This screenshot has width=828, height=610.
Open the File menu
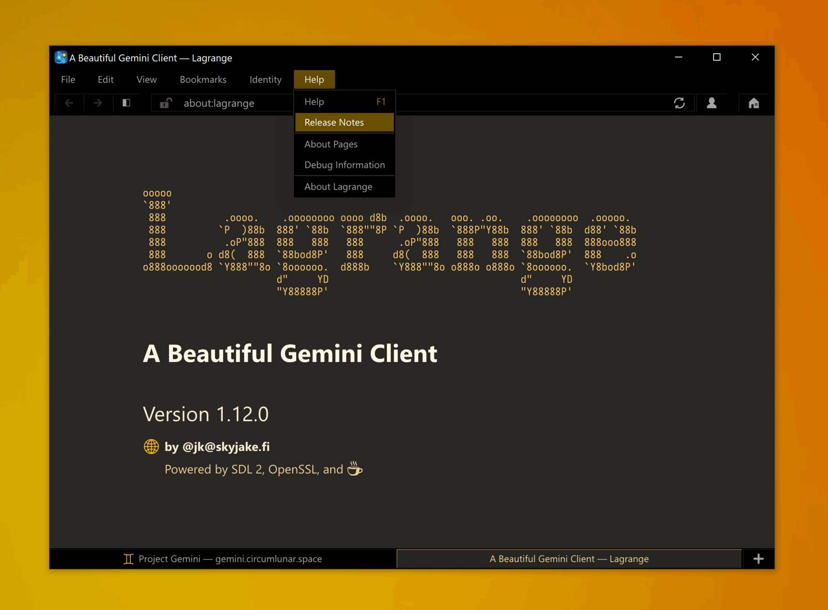tap(68, 79)
